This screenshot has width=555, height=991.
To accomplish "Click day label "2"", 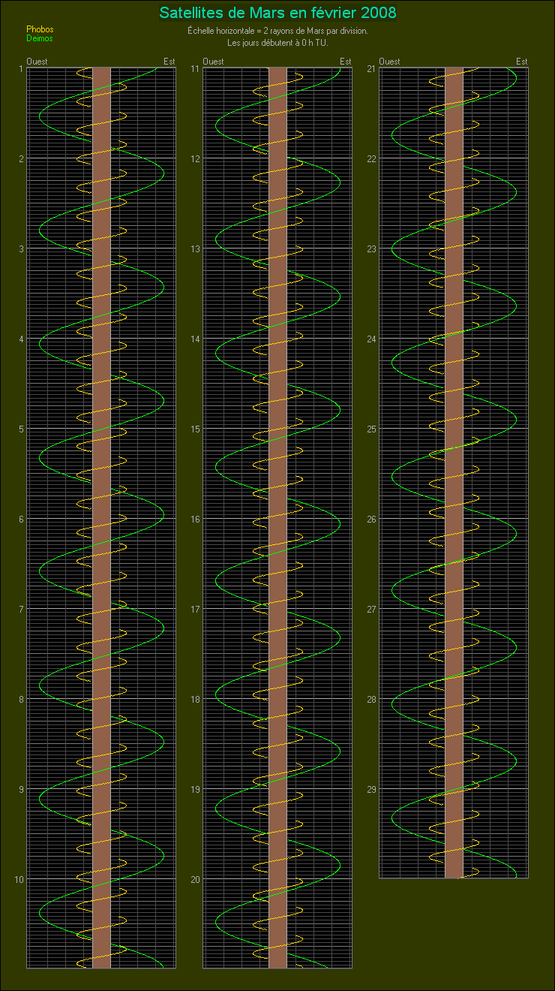I will click(20, 158).
